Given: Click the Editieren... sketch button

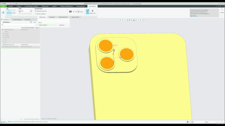Looking at the screenshot, I should click(62, 25).
